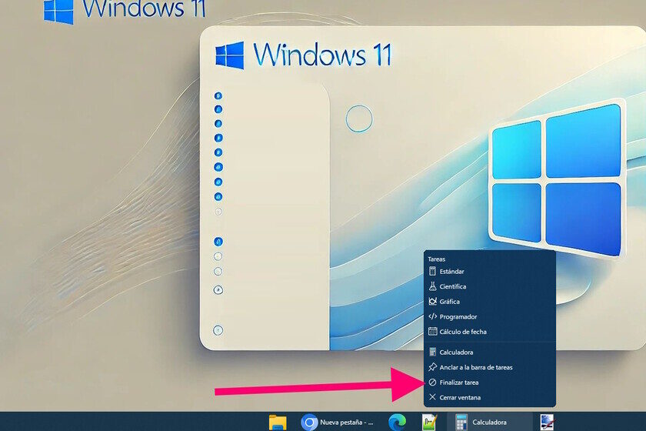Open the Notepad++ taskbar icon
Image resolution: width=646 pixels, height=431 pixels.
pos(429,423)
